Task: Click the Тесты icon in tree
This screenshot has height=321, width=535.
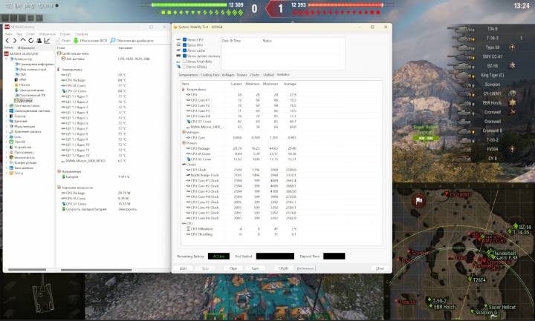Action: pyautogui.click(x=11, y=173)
